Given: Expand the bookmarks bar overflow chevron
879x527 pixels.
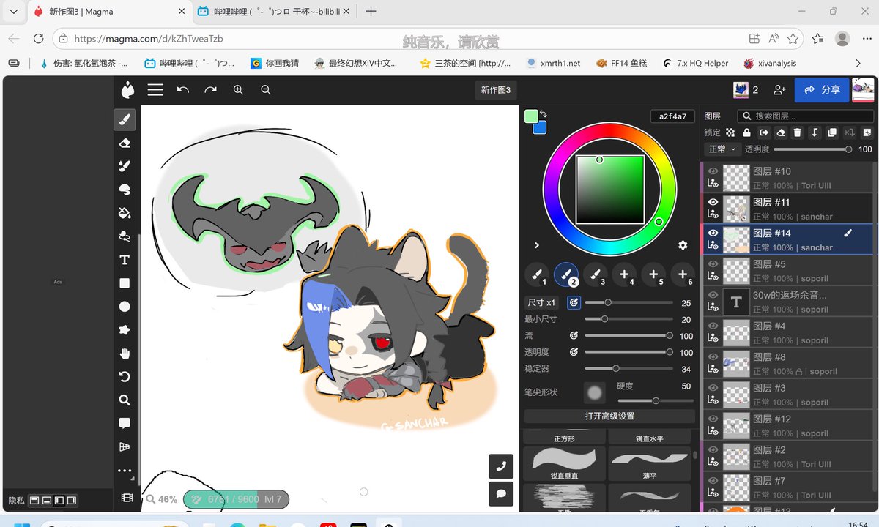Looking at the screenshot, I should click(858, 63).
